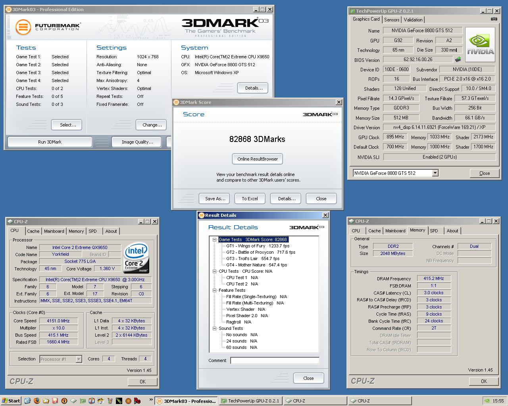Screen dimensions: 508x406
Task: Click Details in the 3DMark Score window
Action: pos(287,199)
